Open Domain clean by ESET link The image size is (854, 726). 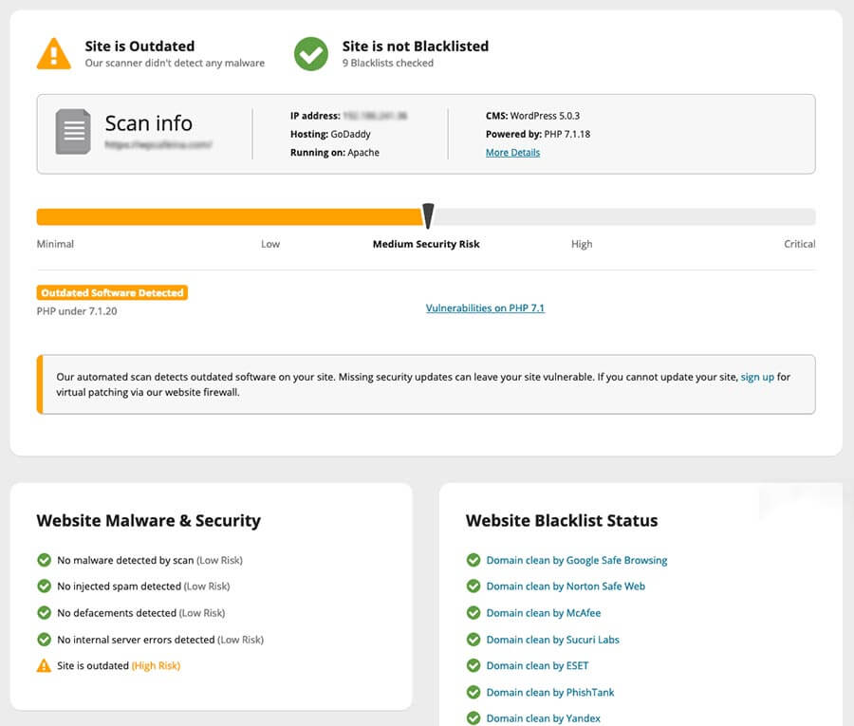pos(539,666)
